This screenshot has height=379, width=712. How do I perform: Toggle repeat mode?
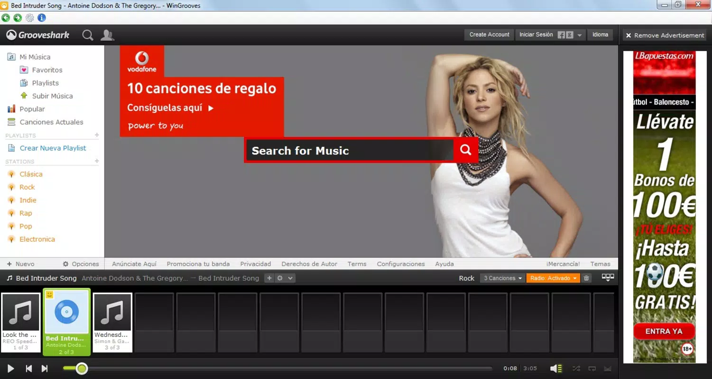[x=592, y=368]
